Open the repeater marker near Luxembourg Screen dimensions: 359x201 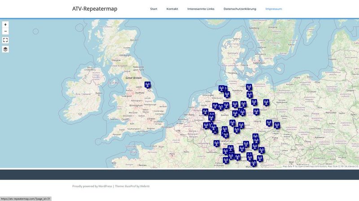tap(216, 144)
